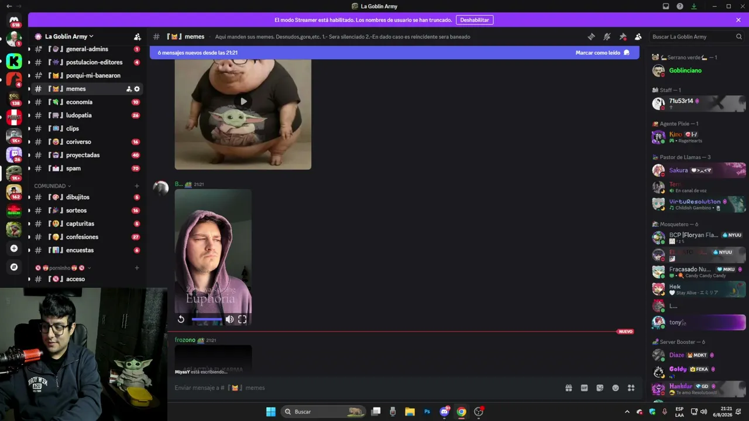Toggle the member list visibility

click(638, 36)
